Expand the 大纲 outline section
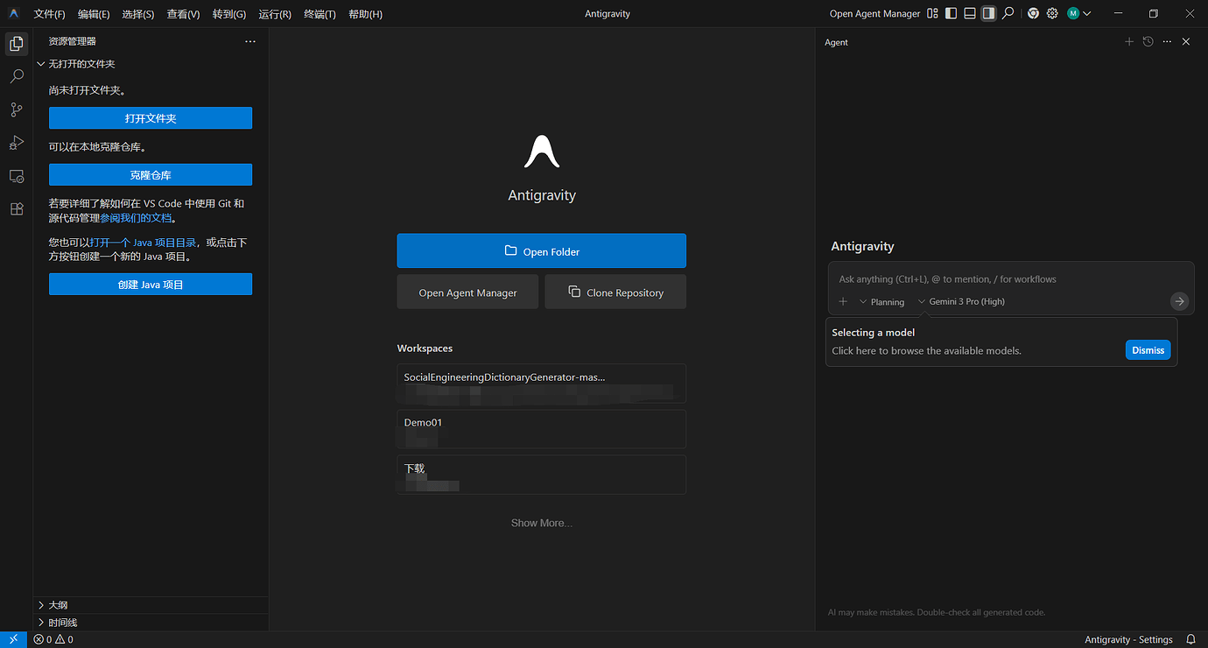This screenshot has width=1208, height=648. [x=151, y=605]
